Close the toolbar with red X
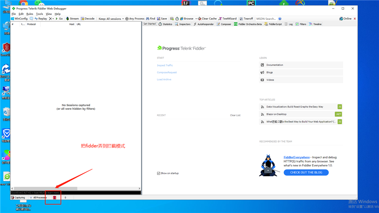 click(355, 18)
